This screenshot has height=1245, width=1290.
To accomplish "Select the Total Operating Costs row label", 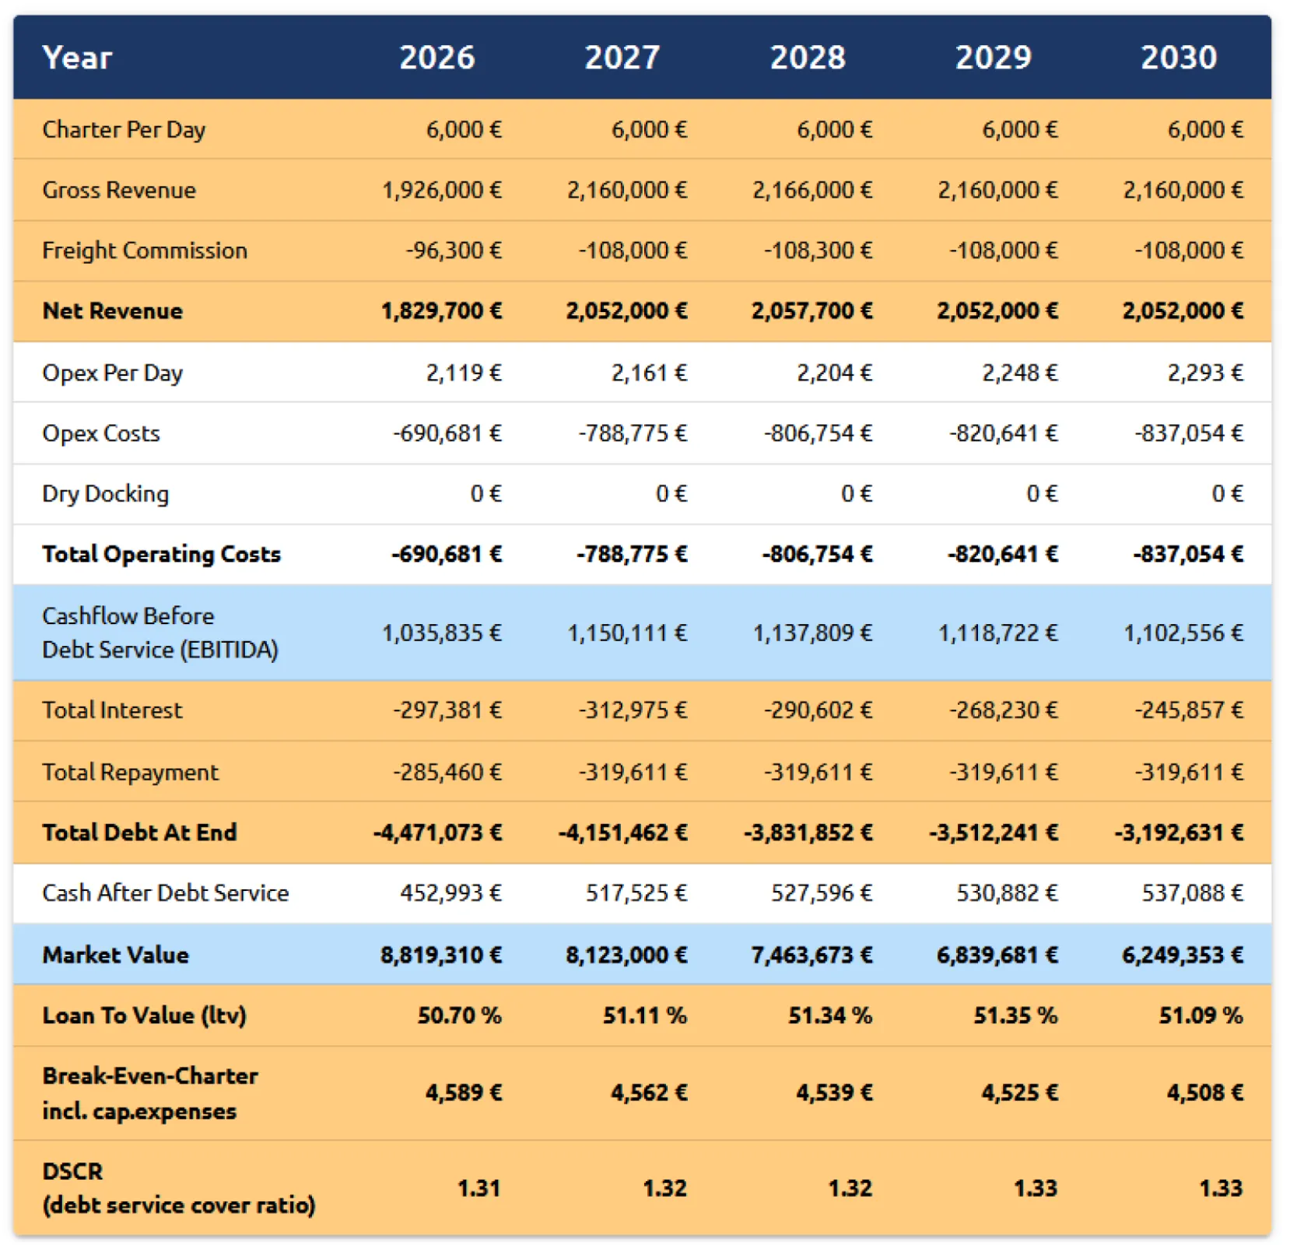I will pos(161,554).
